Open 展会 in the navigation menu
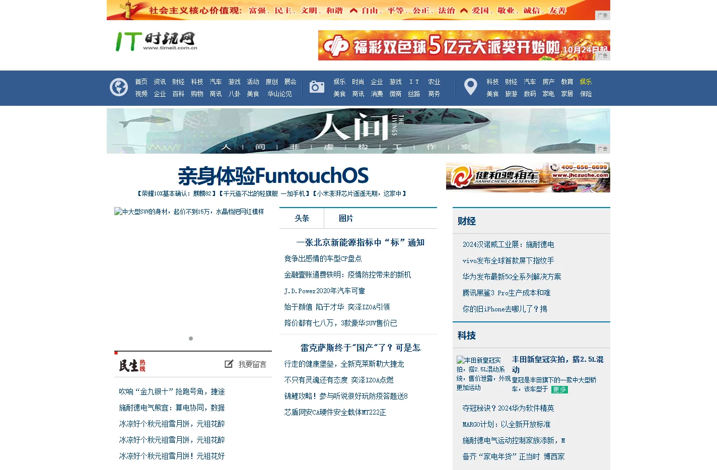 tap(290, 82)
